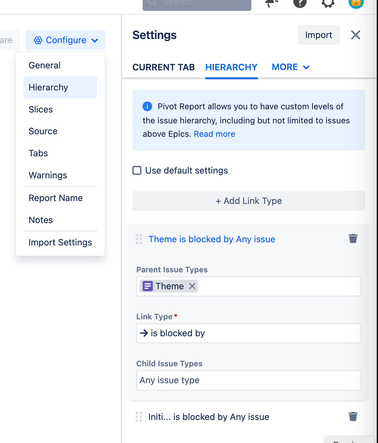This screenshot has height=443, width=378.
Task: Collapse Theme is blocked by Any issue
Action: (x=212, y=239)
